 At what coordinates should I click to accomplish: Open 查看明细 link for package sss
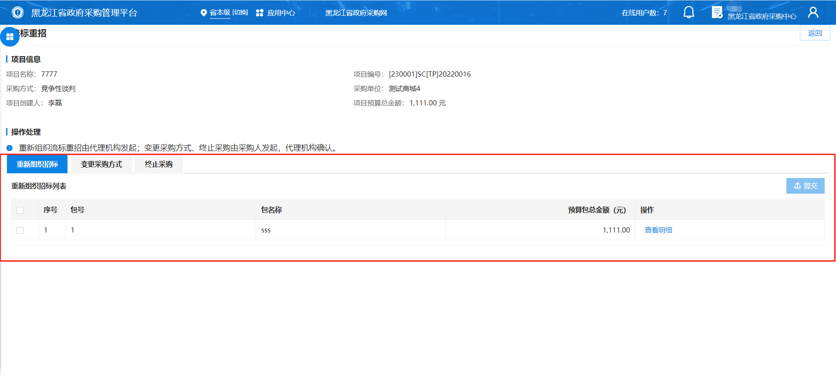[658, 230]
